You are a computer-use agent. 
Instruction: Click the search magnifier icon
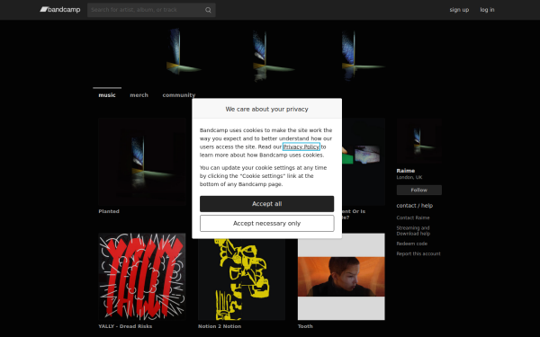click(x=208, y=10)
